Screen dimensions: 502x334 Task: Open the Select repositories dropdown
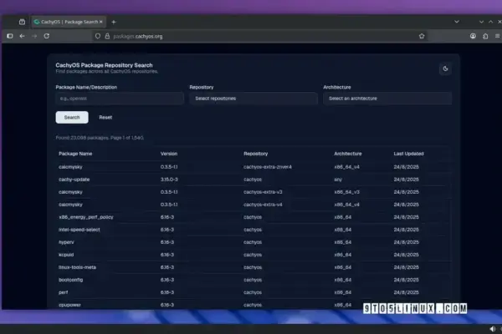click(254, 99)
